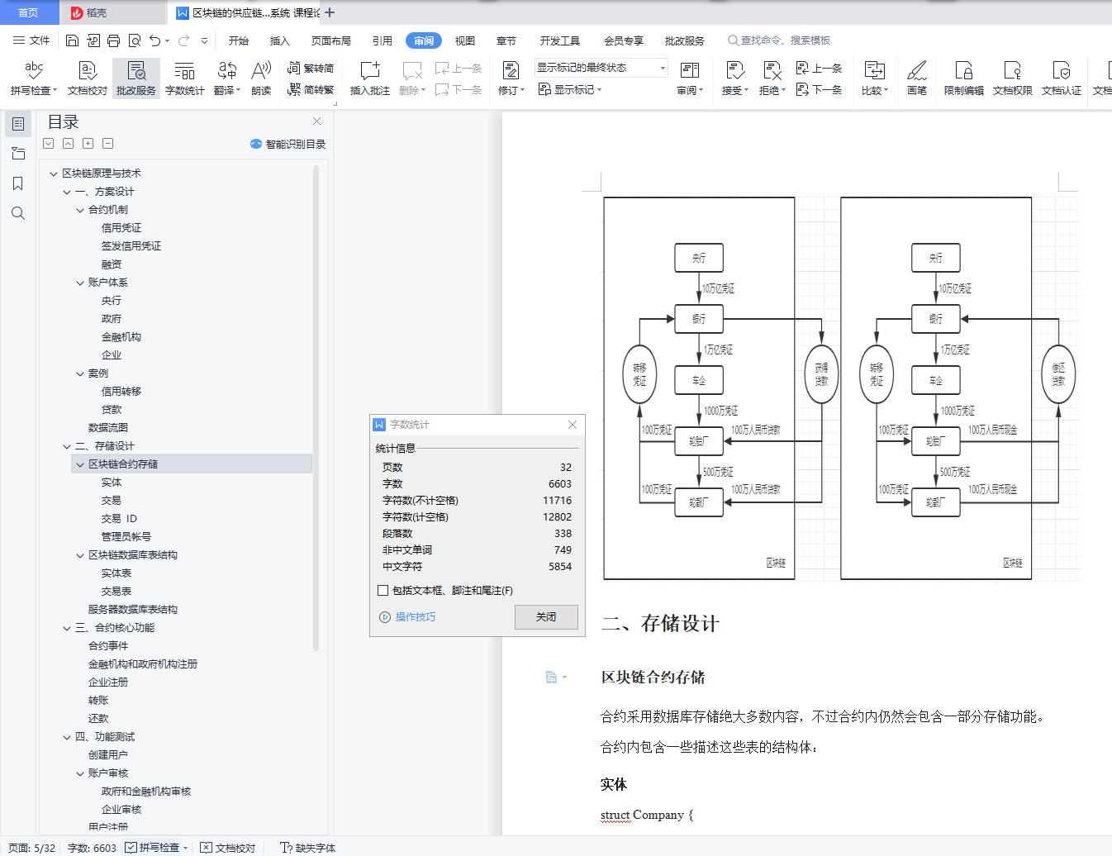Viewport: 1112px width, 856px height.
Task: Open the 显示标记 dropdown
Action: pyautogui.click(x=570, y=89)
